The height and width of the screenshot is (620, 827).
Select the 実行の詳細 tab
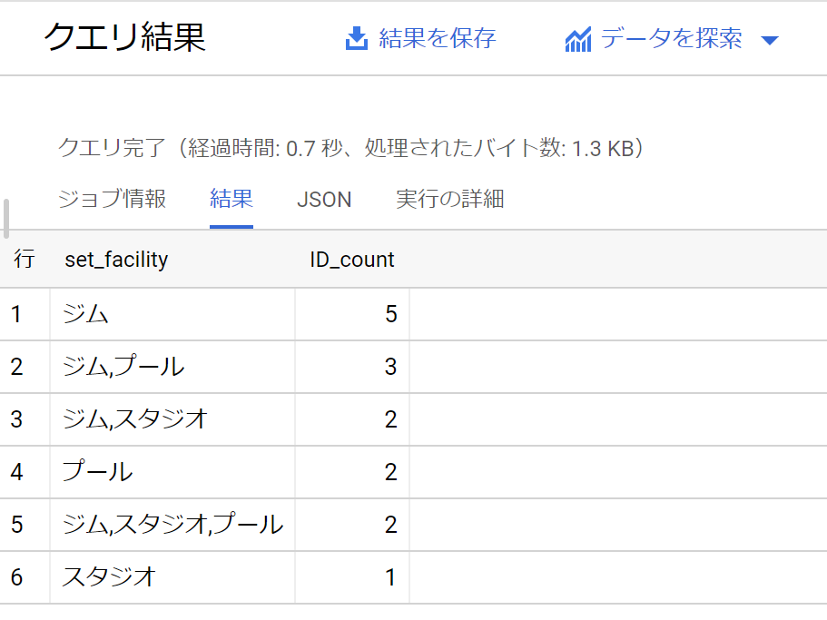449,199
